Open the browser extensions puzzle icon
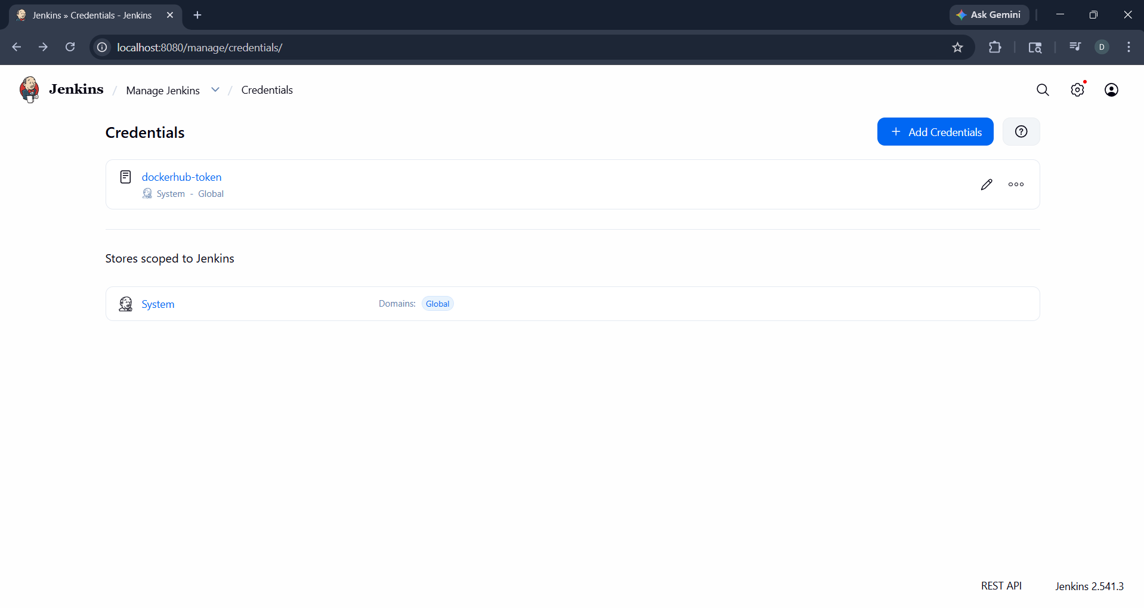Screen dimensions: 1144x608 click(995, 47)
